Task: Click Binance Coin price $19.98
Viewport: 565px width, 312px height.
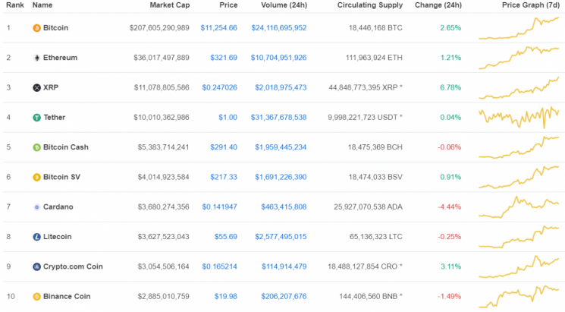Action: (x=226, y=297)
